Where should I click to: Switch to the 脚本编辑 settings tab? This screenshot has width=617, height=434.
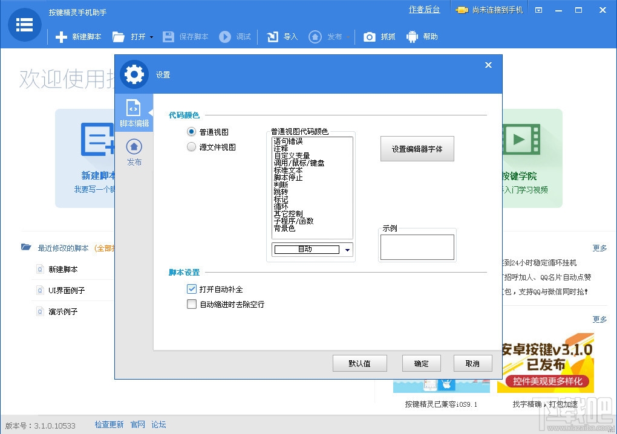(134, 113)
